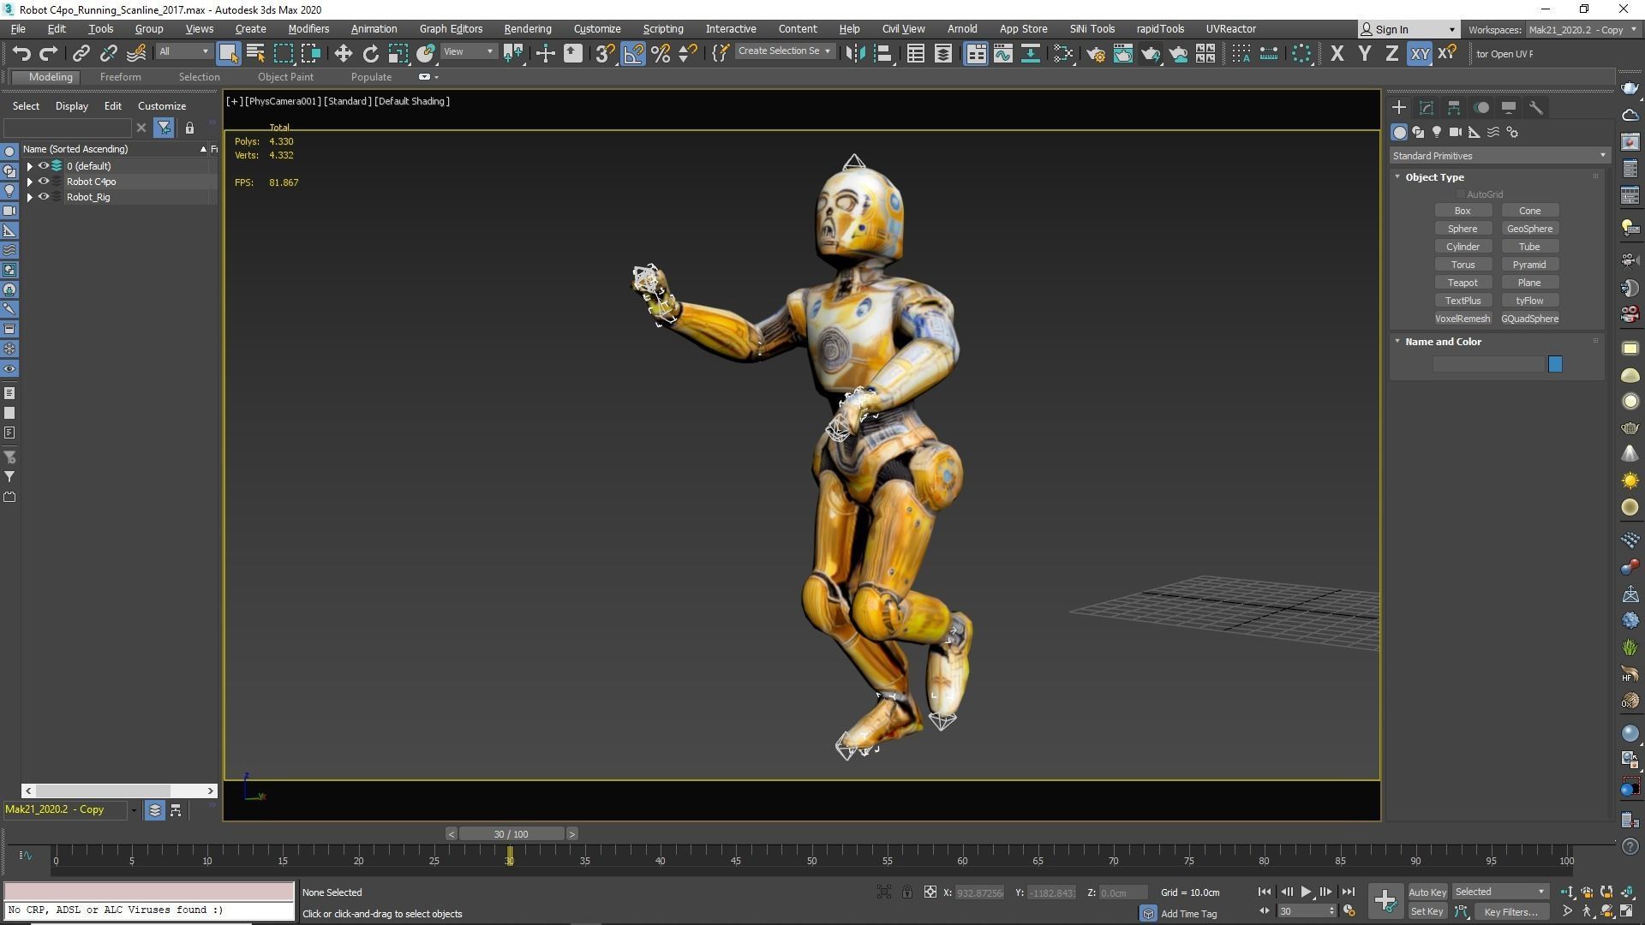Open the Animation menu
The height and width of the screenshot is (925, 1645).
pos(374,29)
